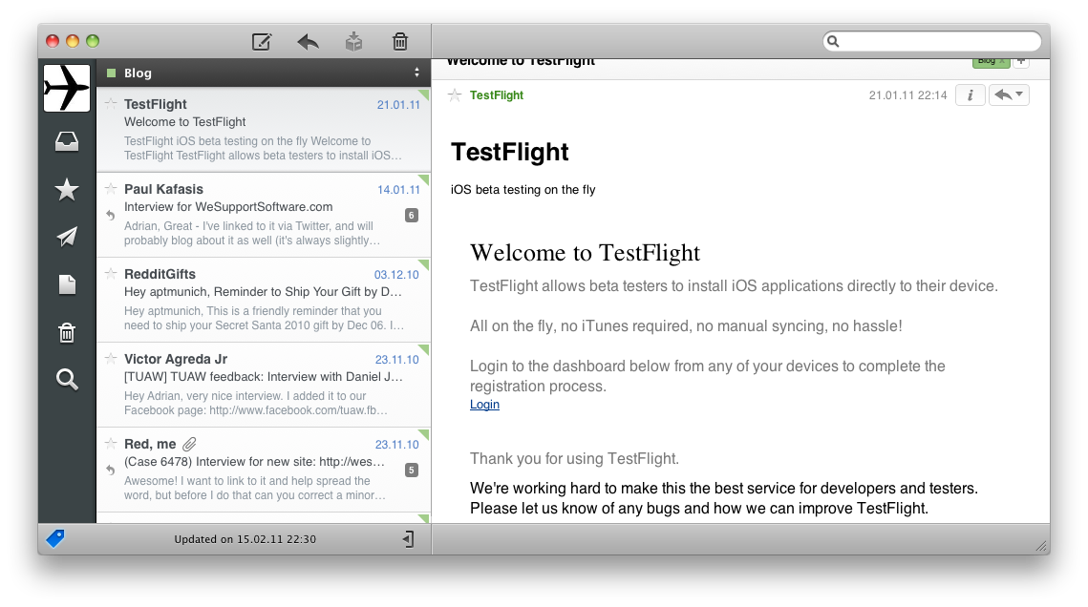Open Drafts document icon in sidebar
The image size is (1088, 607).
click(67, 284)
